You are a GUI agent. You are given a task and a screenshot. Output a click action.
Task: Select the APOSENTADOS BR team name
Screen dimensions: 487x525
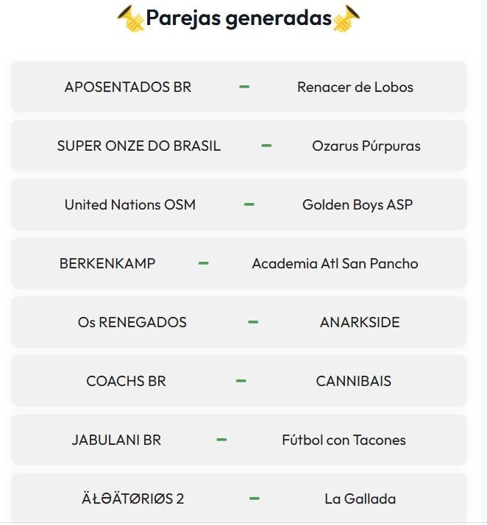pyautogui.click(x=128, y=87)
